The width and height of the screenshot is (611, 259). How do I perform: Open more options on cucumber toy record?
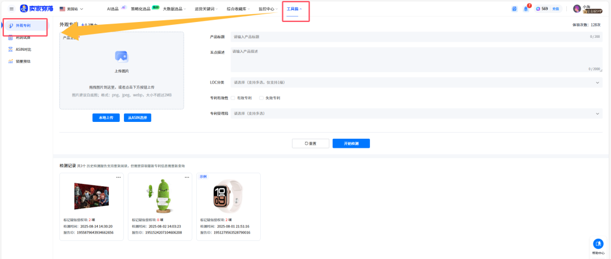[187, 177]
